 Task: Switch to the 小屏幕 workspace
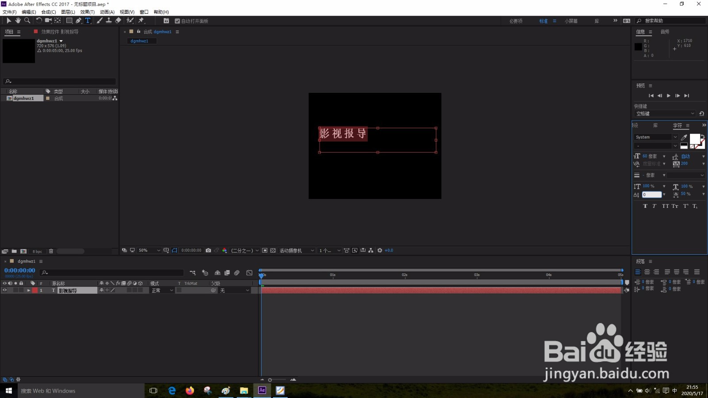coord(571,21)
